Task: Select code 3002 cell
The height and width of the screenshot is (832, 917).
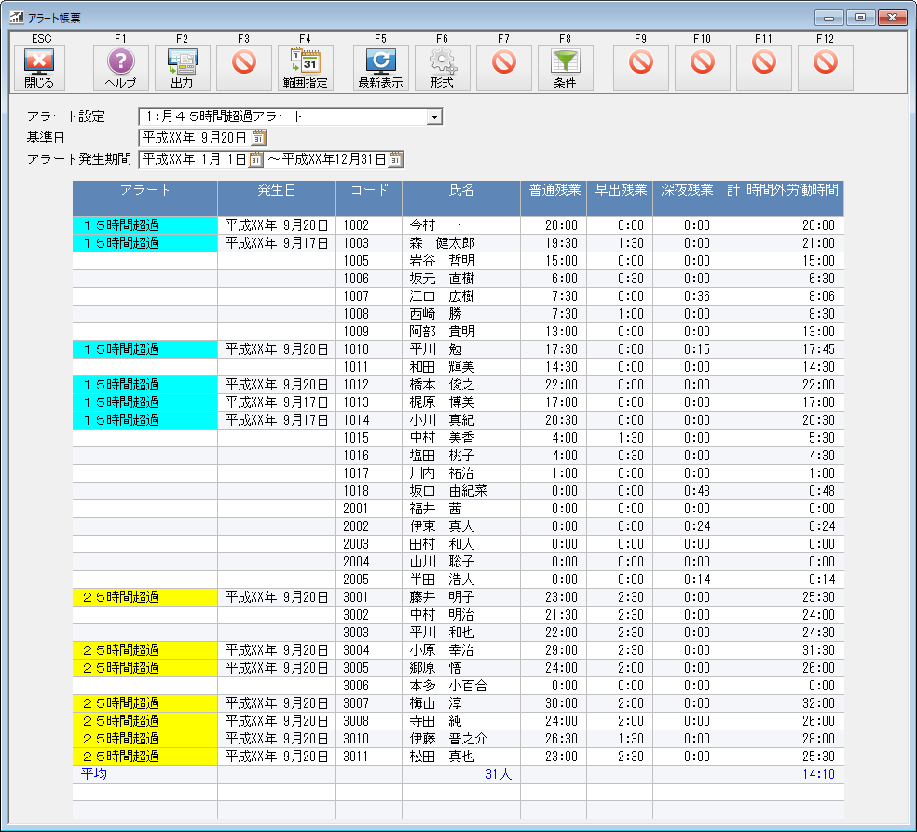Action: point(369,615)
